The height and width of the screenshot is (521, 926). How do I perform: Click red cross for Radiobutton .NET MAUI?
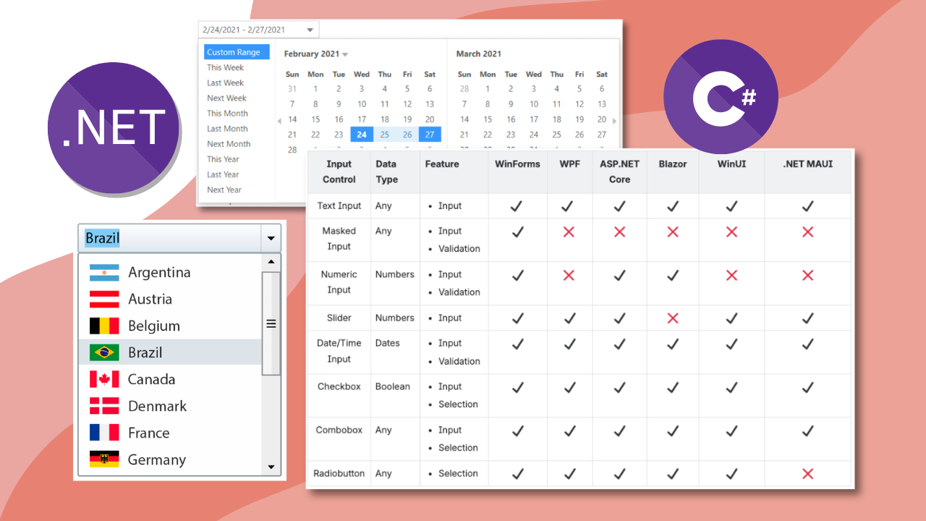(x=807, y=474)
